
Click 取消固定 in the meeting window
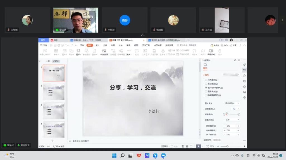click(x=23, y=145)
